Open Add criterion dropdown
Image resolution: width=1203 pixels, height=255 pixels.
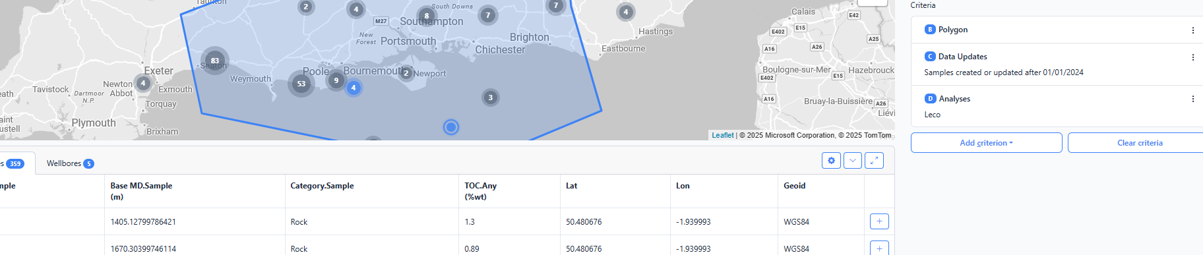[x=986, y=143]
